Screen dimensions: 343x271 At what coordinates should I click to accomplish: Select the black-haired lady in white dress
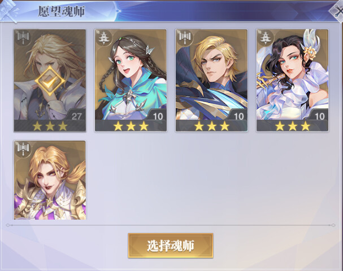click(x=292, y=80)
